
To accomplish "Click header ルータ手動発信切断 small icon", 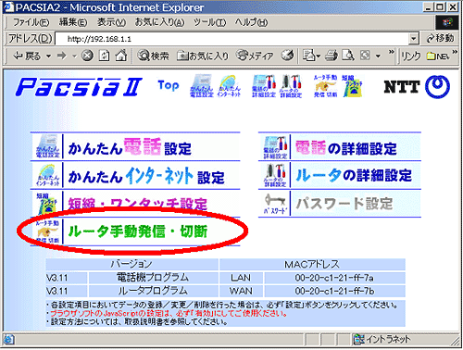I will [326, 86].
